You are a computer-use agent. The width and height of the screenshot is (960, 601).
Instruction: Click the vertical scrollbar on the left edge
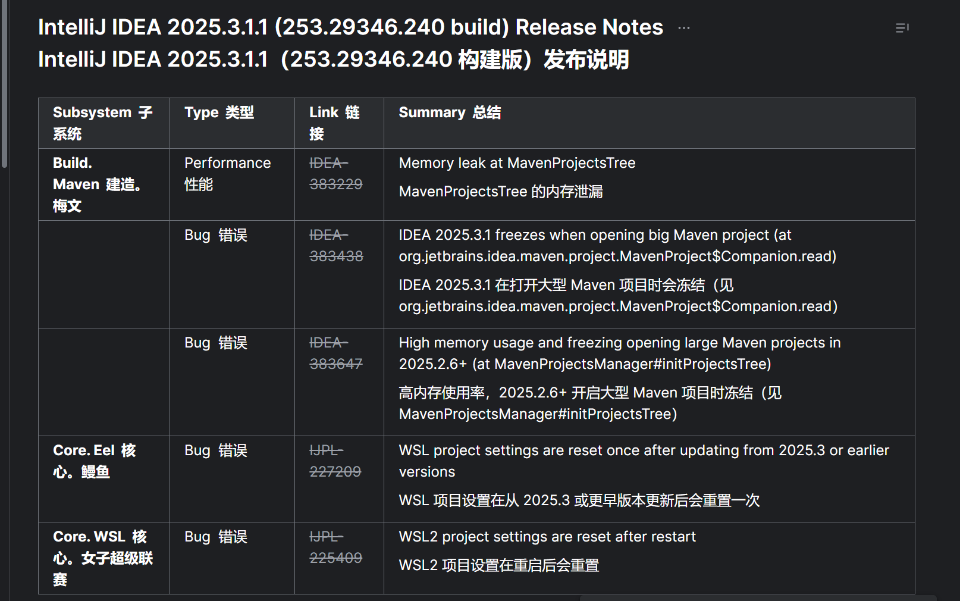click(x=4, y=83)
